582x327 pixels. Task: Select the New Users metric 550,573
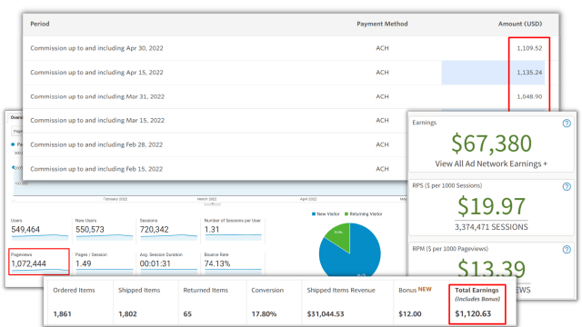90,230
